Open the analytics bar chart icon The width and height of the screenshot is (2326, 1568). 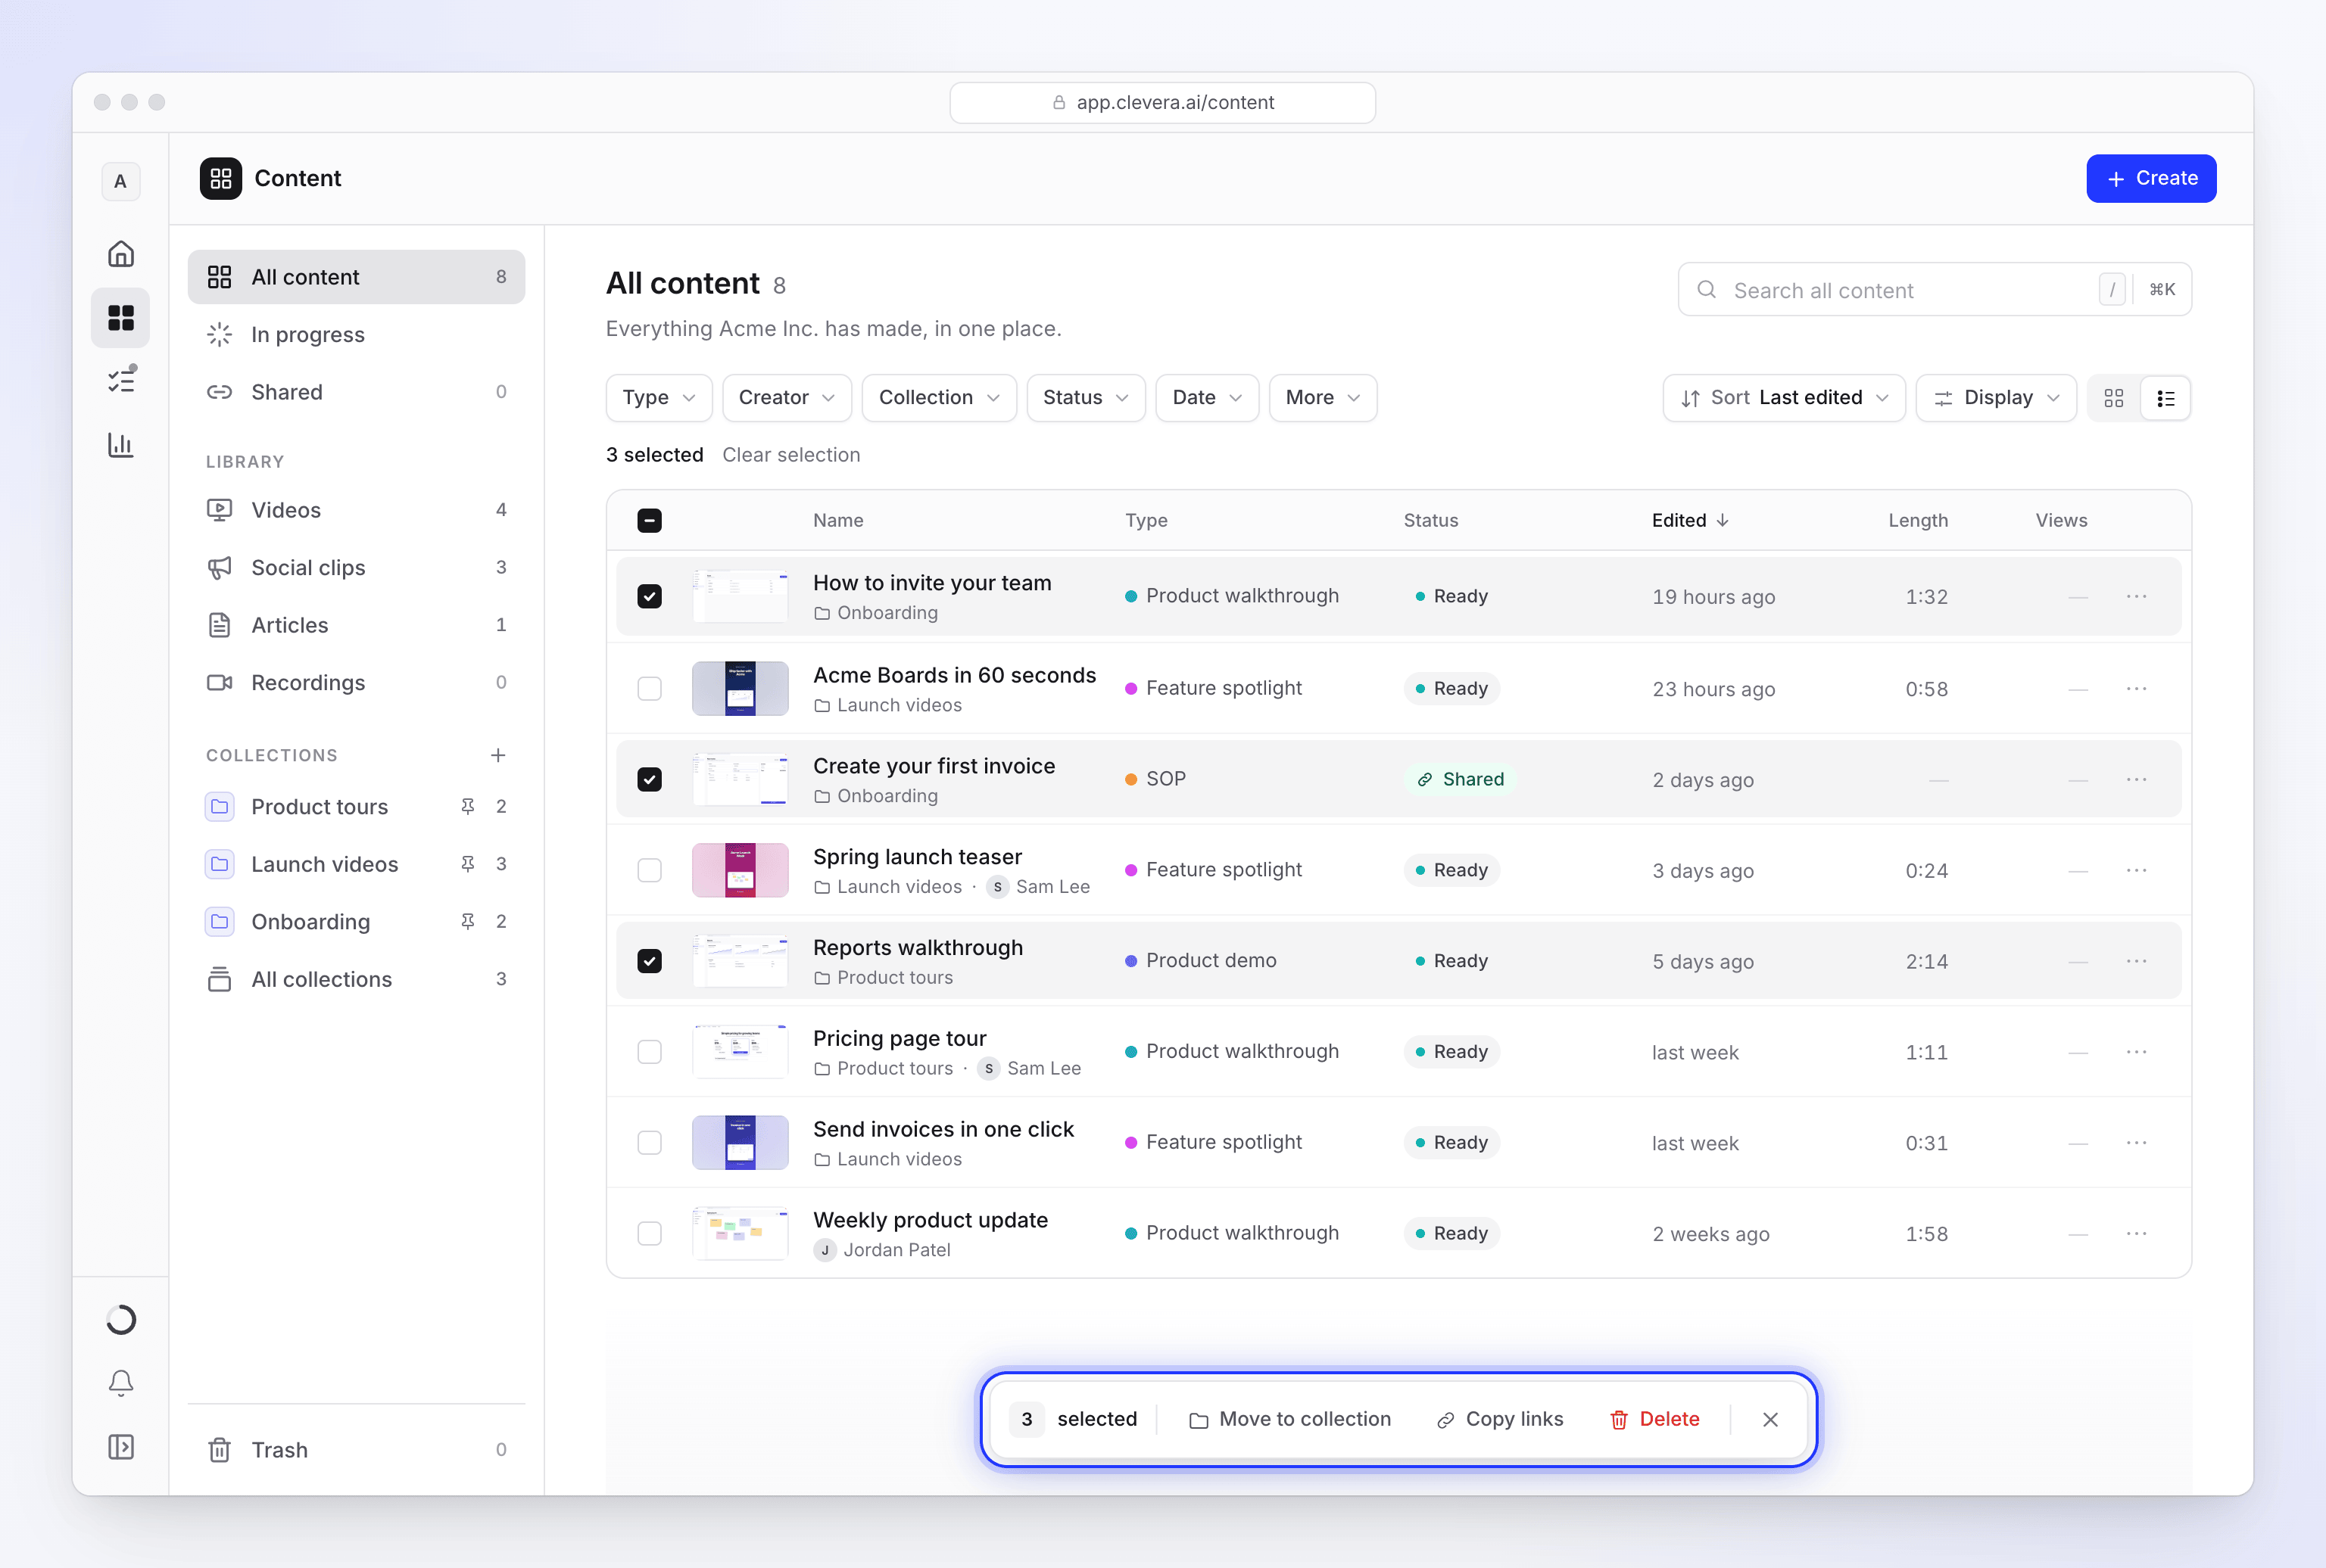point(121,444)
